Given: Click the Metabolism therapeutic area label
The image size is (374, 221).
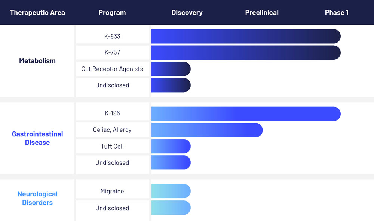Looking at the screenshot, I should coord(37,61).
